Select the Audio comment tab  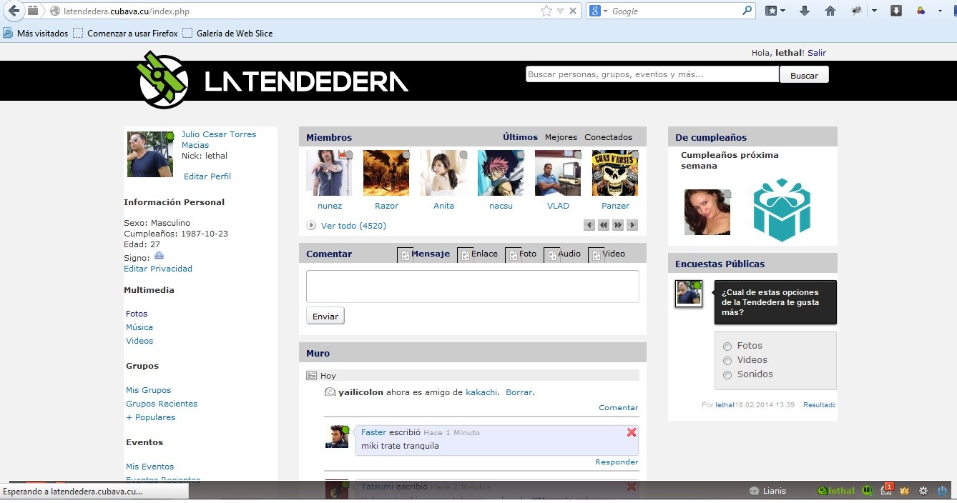click(563, 254)
